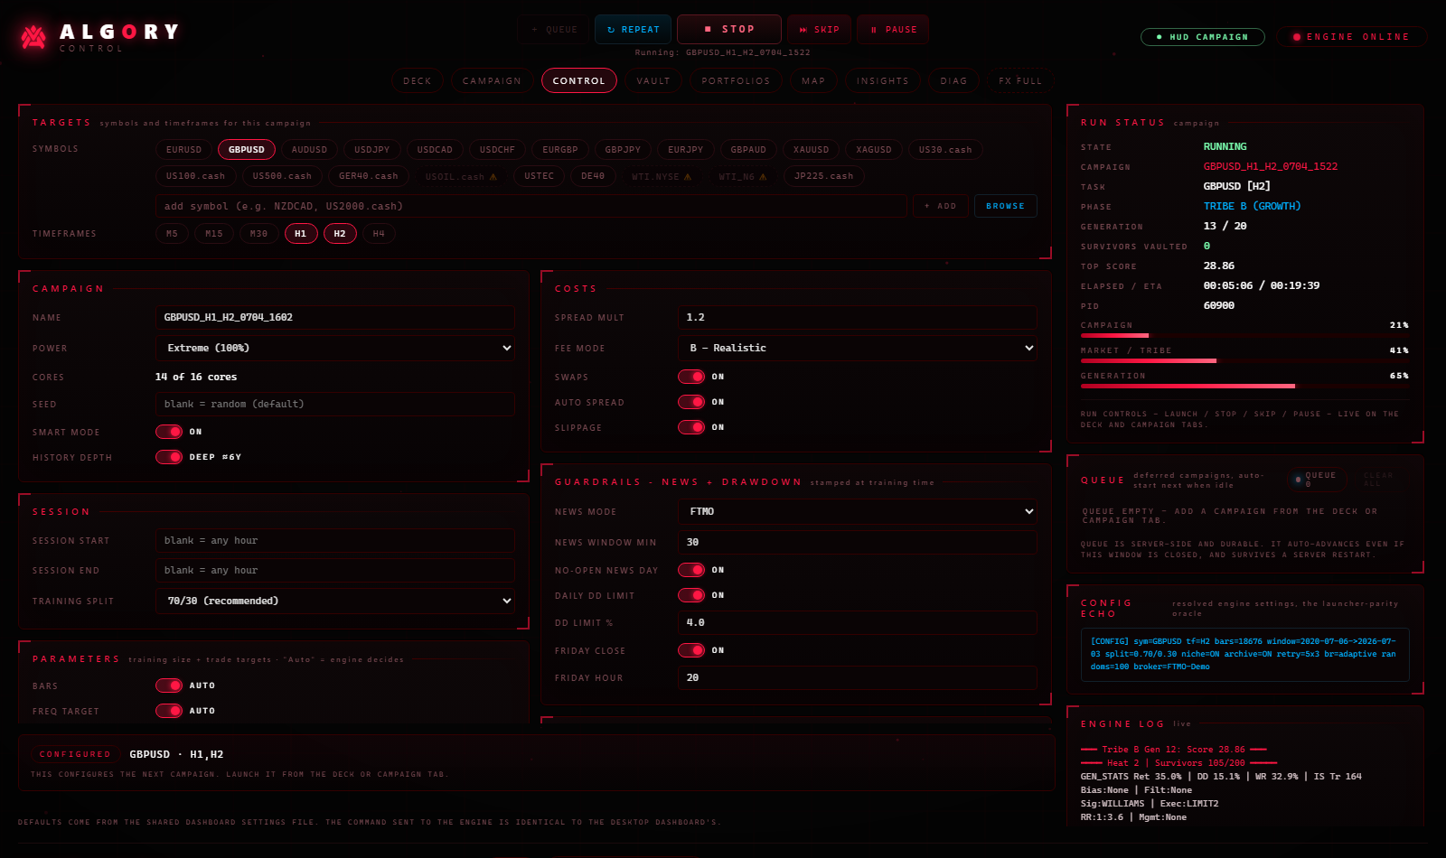The image size is (1446, 858).
Task: Click the Stop campaign button
Action: (728, 30)
